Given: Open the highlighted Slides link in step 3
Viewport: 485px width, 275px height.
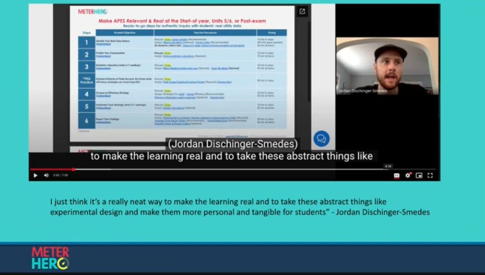Looking at the screenshot, I should coord(167,65).
